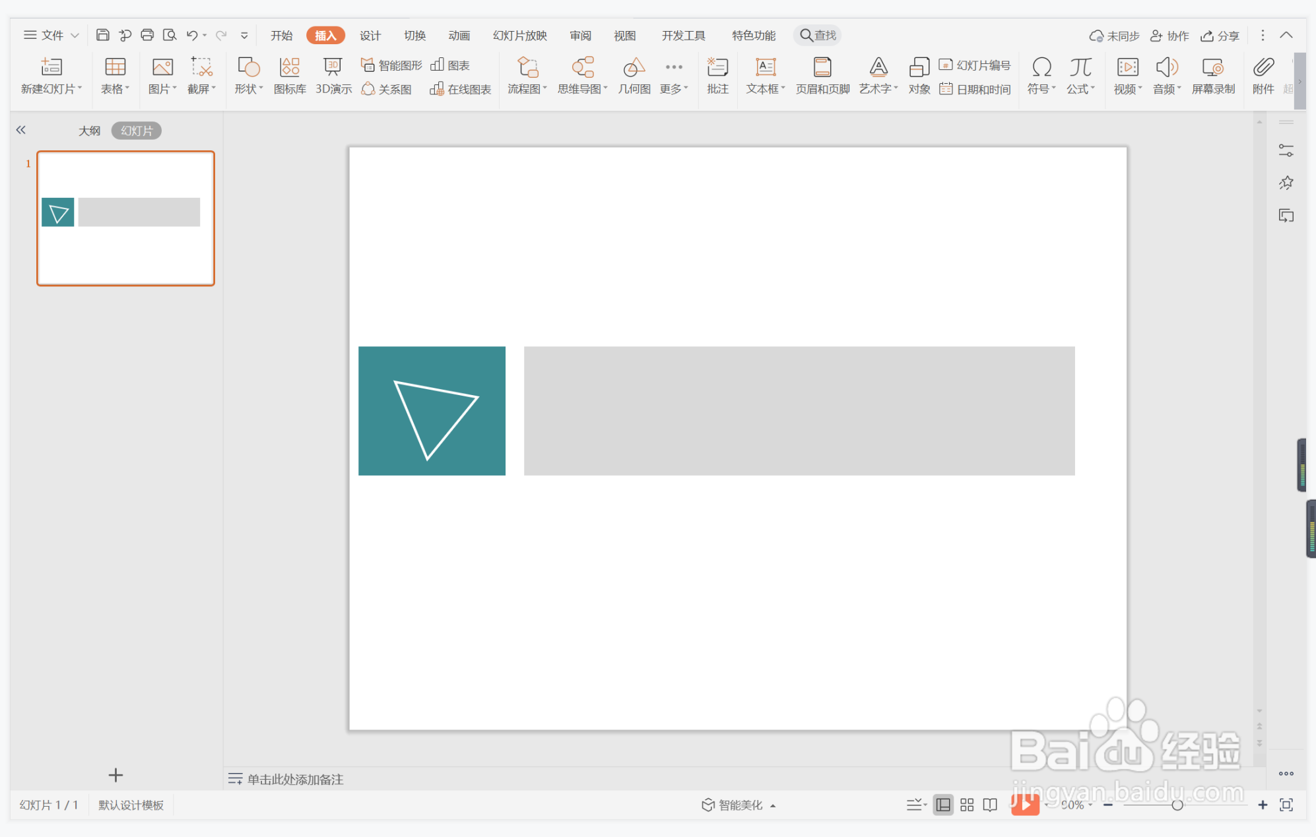Toggle normal view in status bar

pyautogui.click(x=943, y=805)
